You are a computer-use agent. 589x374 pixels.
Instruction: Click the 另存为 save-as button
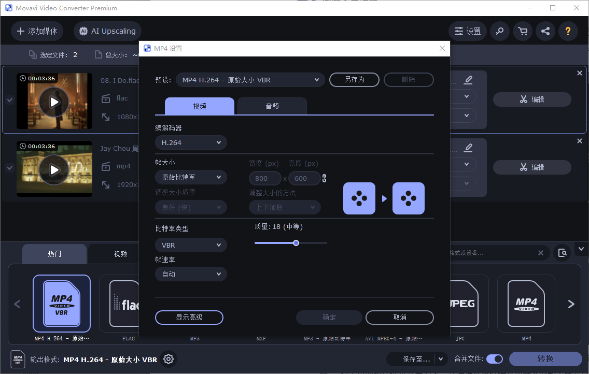tap(354, 80)
